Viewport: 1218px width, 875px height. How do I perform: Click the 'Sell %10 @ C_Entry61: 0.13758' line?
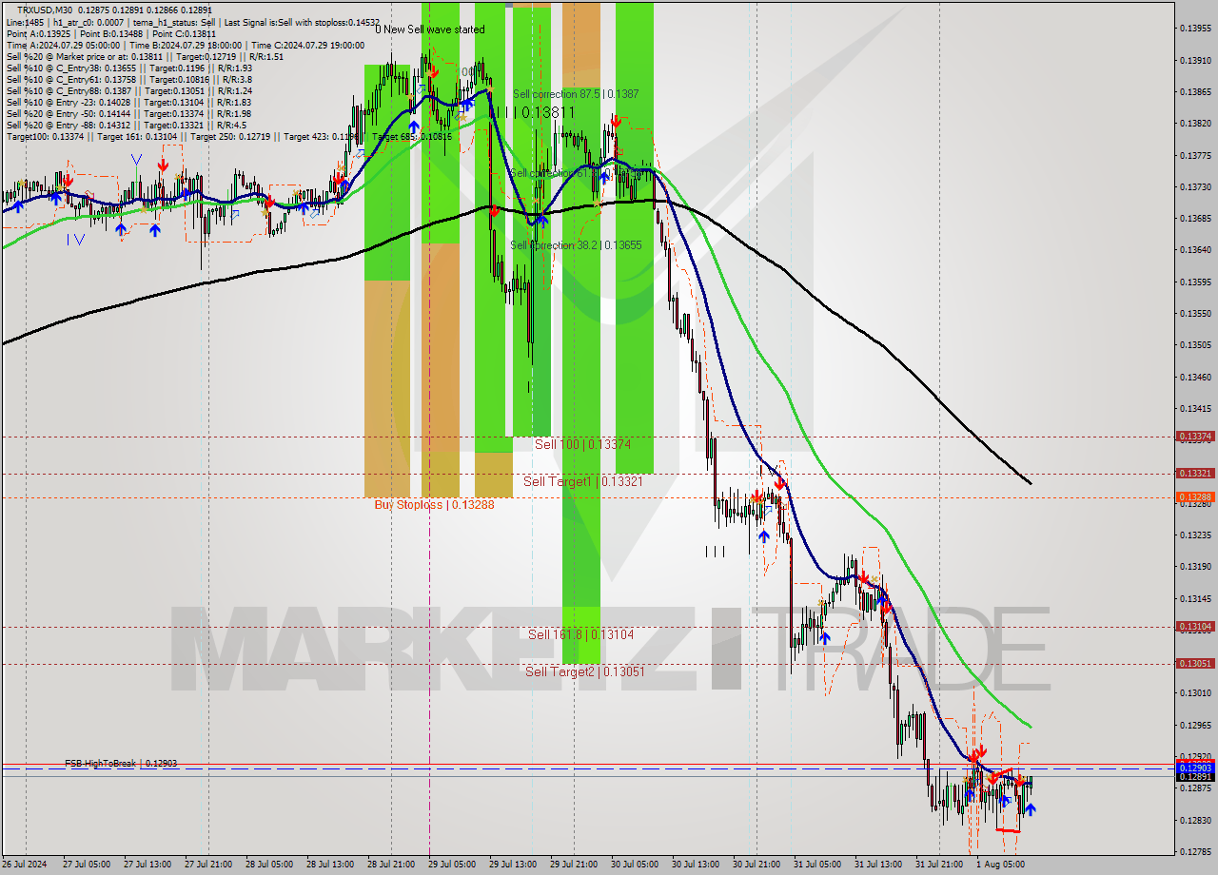(x=129, y=79)
